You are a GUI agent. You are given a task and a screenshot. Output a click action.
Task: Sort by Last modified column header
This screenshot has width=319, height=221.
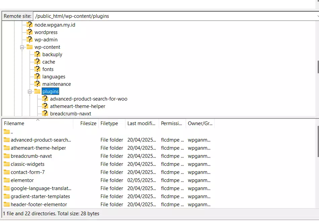click(x=142, y=123)
